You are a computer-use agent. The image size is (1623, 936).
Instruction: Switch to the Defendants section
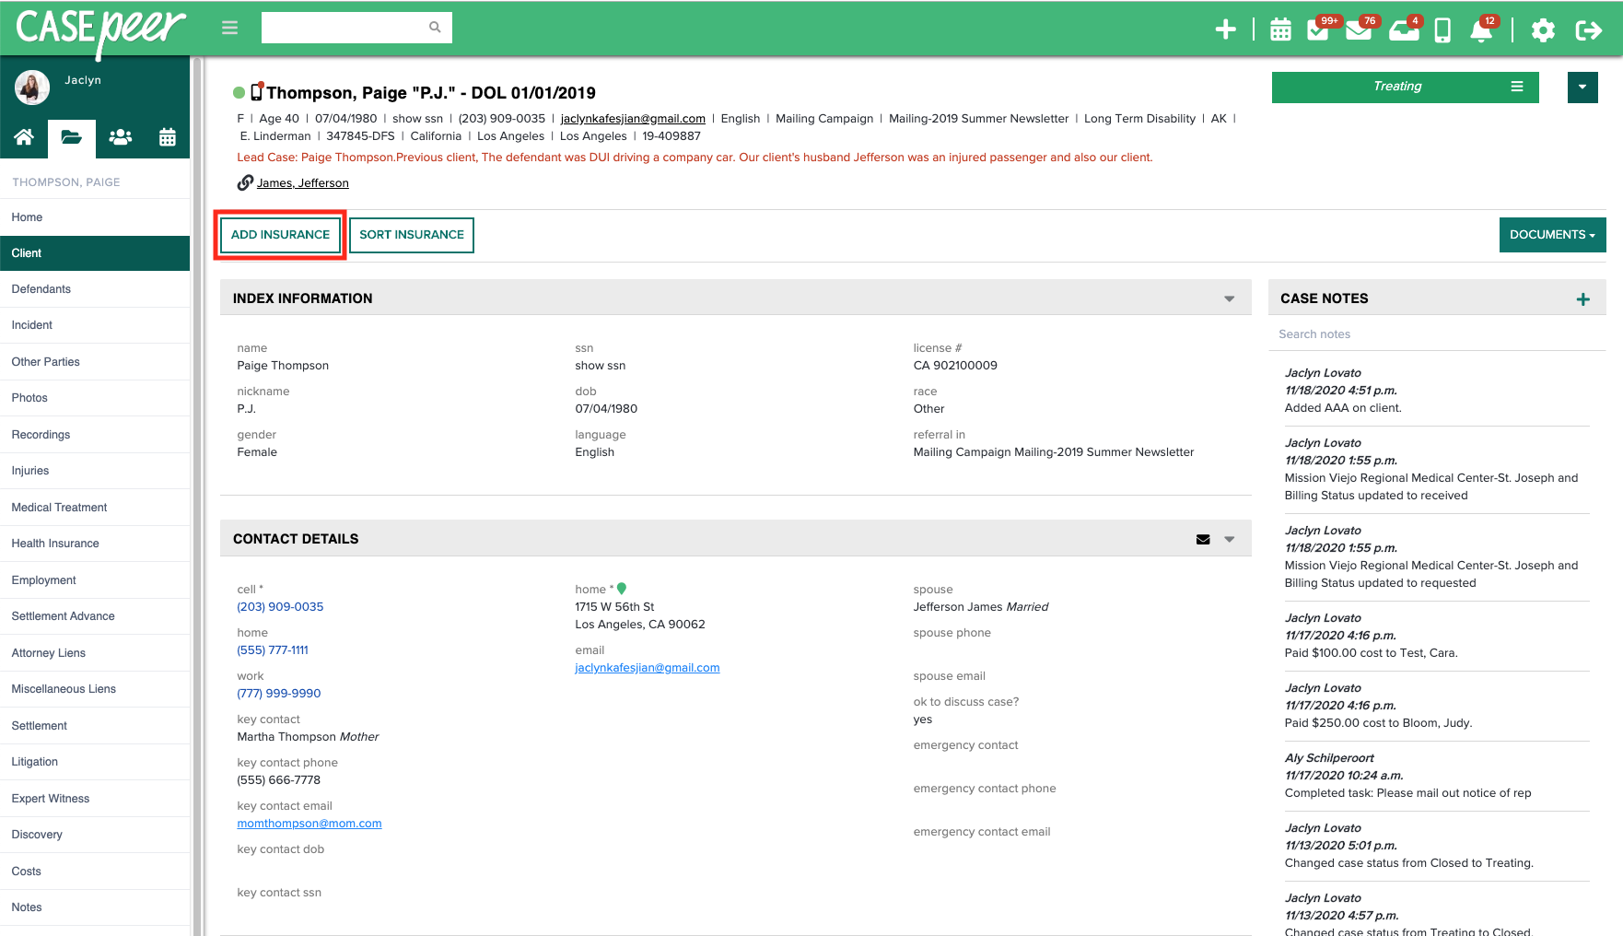pyautogui.click(x=41, y=289)
